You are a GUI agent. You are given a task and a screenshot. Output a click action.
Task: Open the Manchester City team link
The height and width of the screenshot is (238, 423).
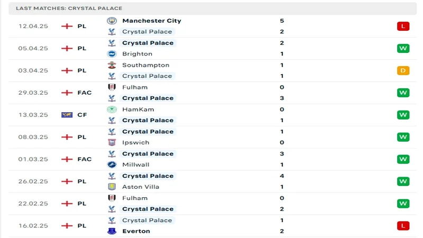tap(152, 21)
